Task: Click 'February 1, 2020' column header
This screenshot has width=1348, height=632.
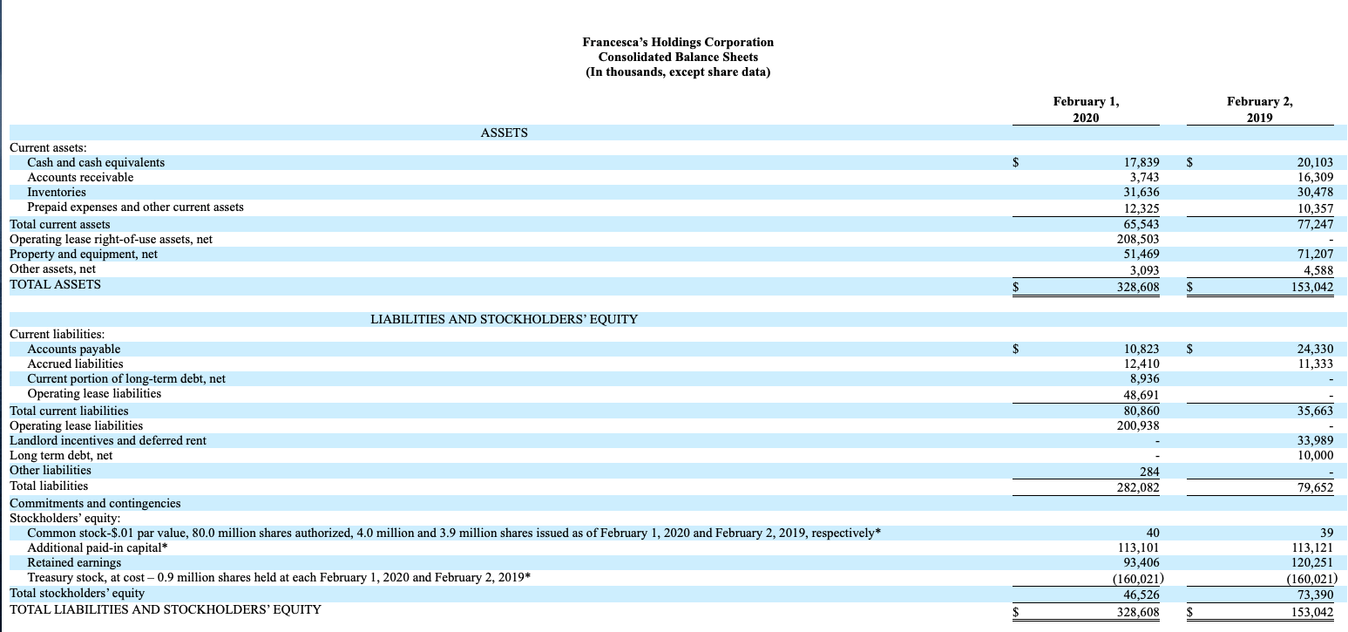Action: [1086, 110]
